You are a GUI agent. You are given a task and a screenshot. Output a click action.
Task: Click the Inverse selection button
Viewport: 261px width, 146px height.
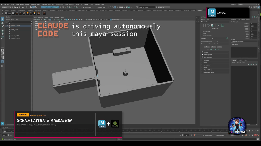tap(219, 47)
